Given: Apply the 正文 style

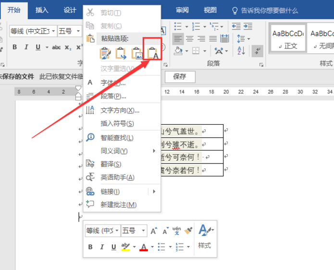Looking at the screenshot, I should point(288,38).
